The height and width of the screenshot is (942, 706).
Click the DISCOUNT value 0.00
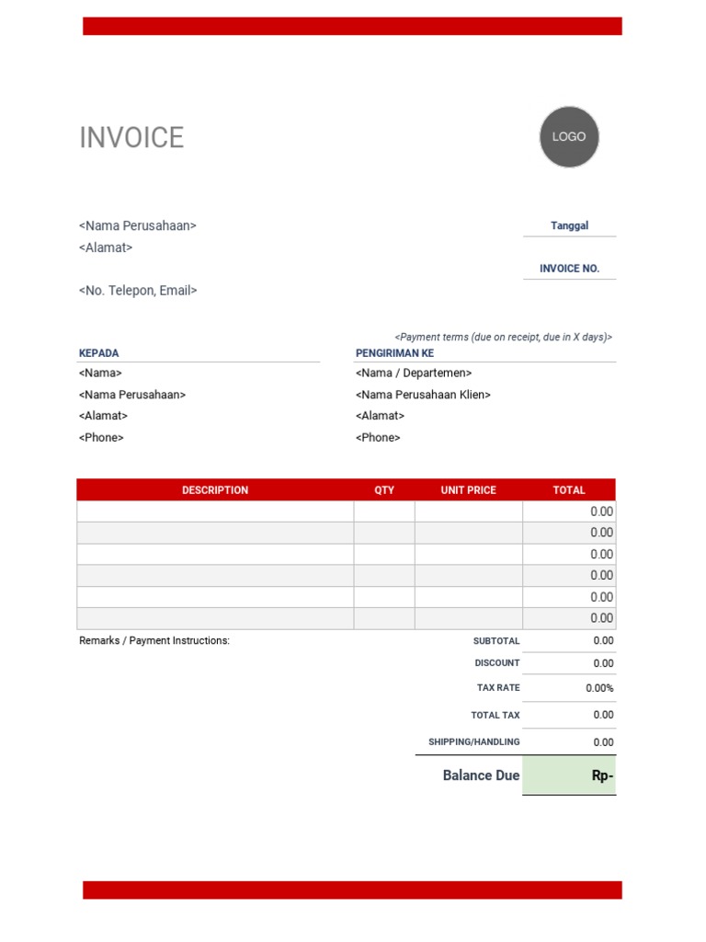click(x=603, y=663)
